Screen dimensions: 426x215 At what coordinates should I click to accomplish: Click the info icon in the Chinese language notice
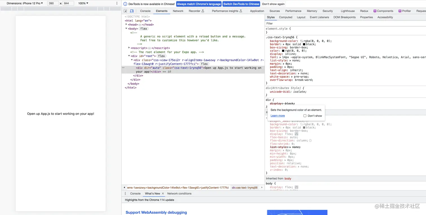pos(125,4)
